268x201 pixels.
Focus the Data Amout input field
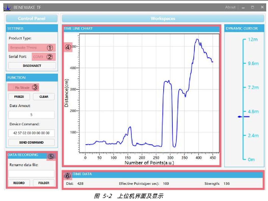[x=32, y=115]
